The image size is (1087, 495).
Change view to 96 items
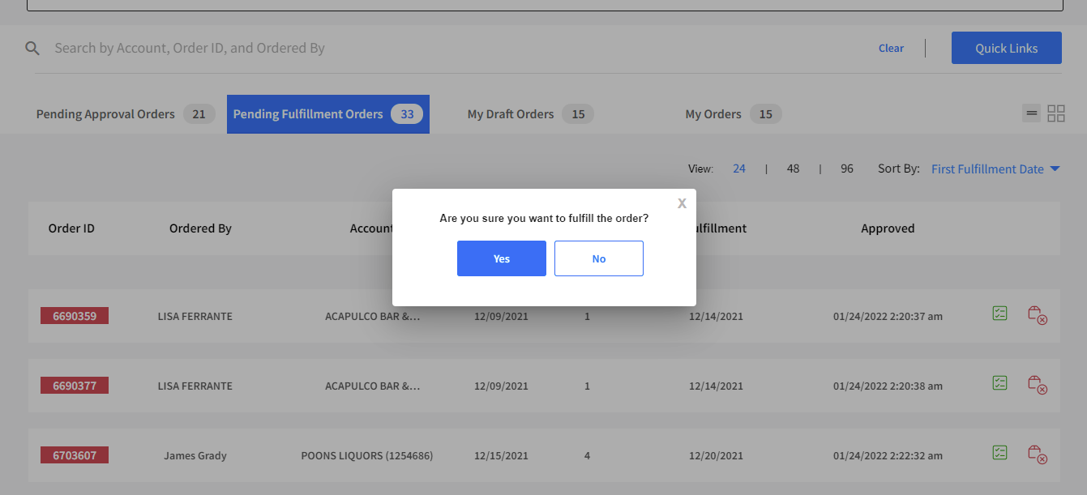[x=847, y=168]
